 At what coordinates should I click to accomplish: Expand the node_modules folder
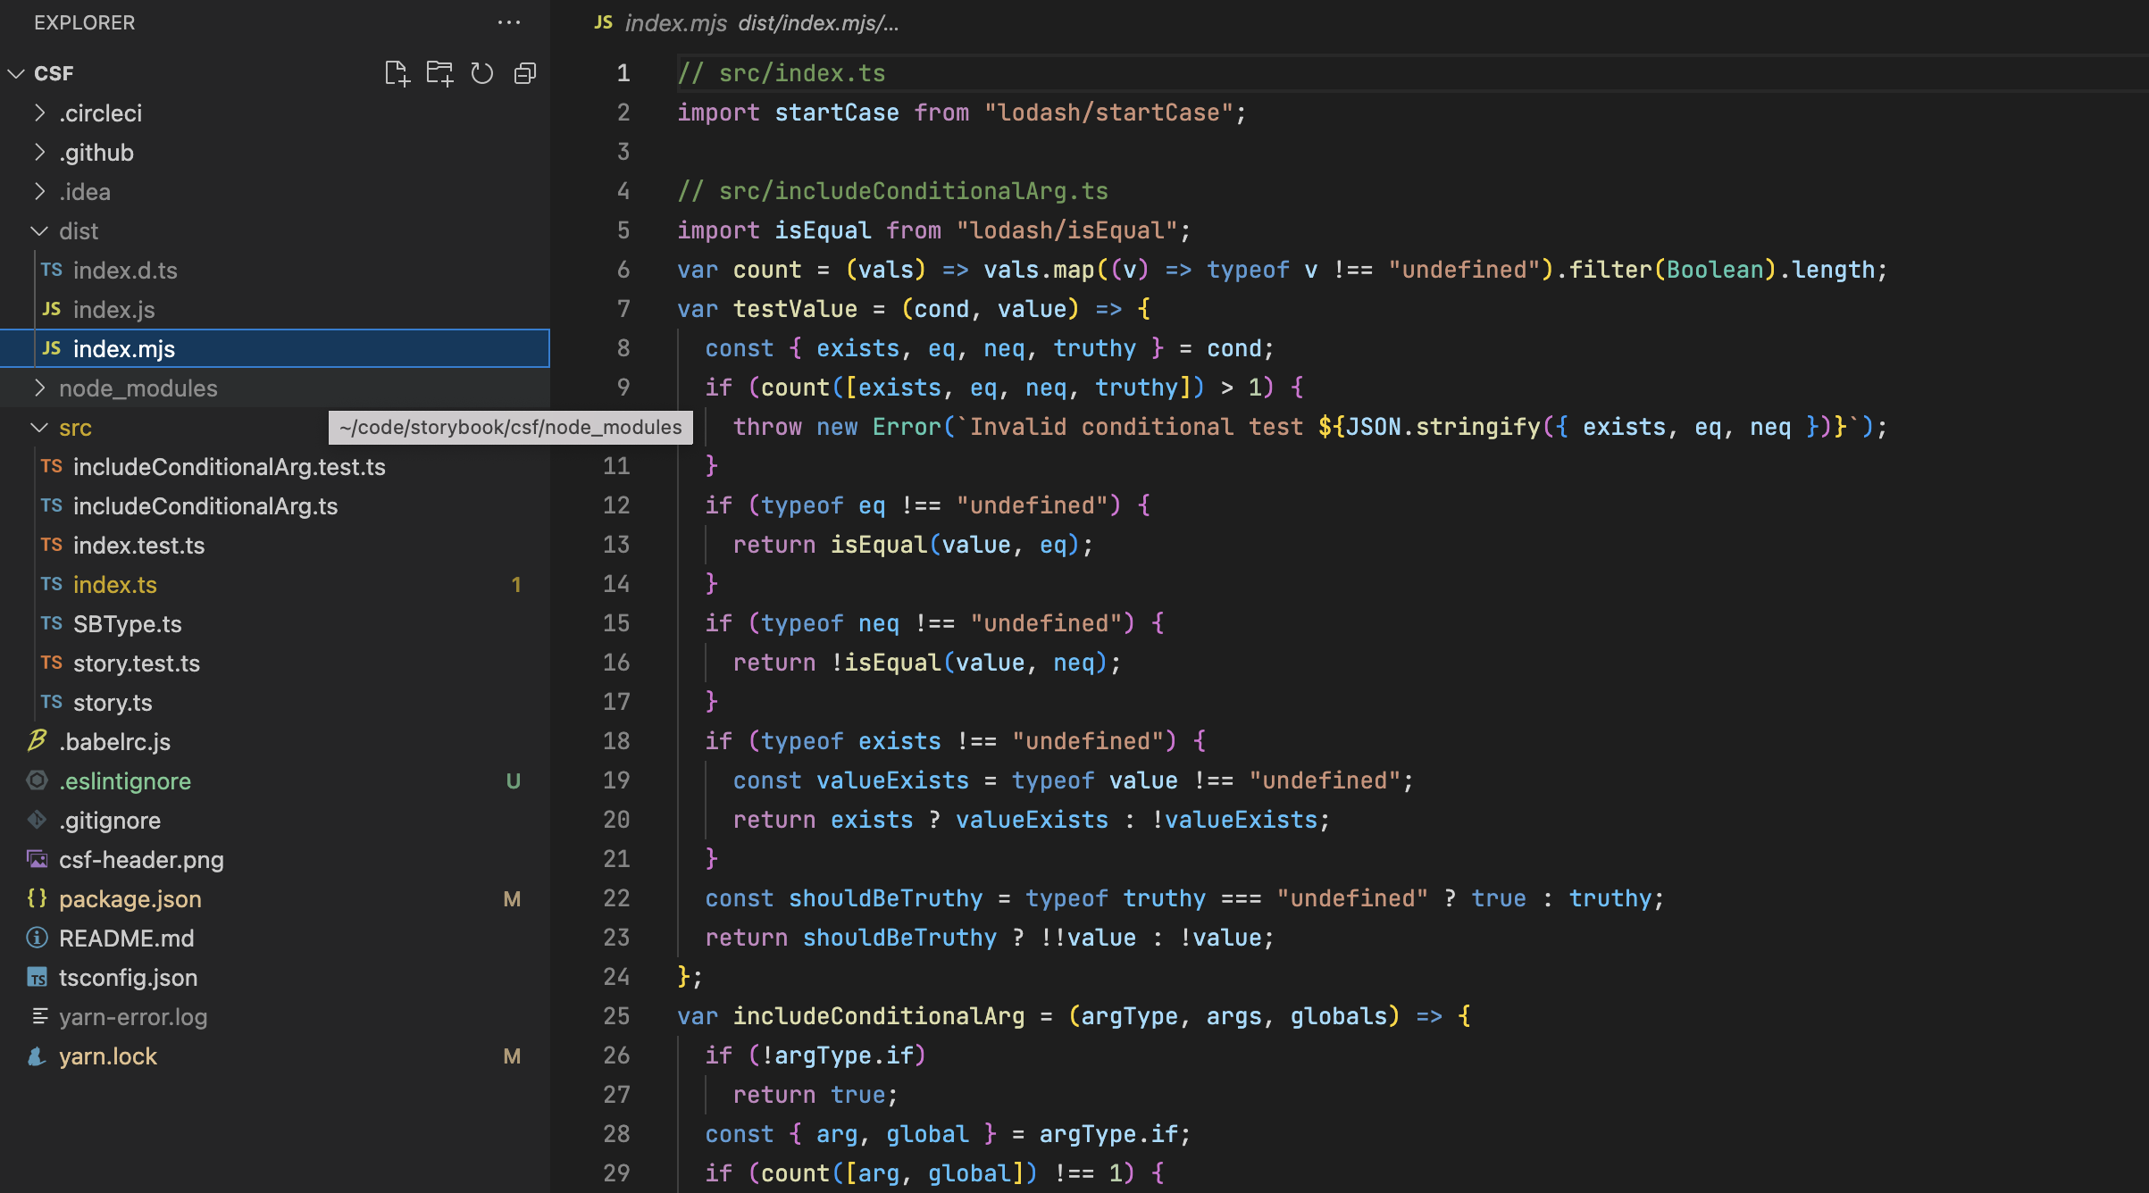tap(40, 388)
